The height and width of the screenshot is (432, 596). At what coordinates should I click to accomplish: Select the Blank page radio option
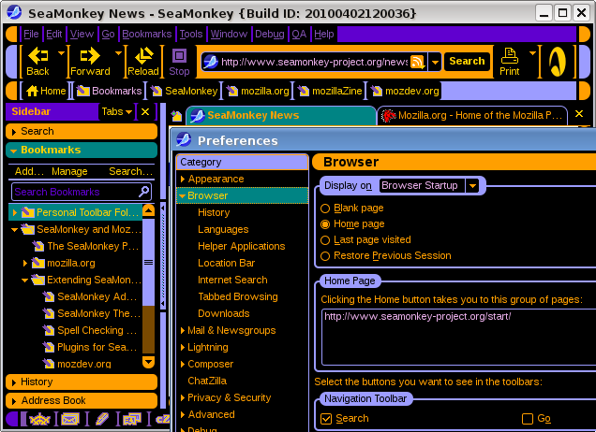coord(325,209)
